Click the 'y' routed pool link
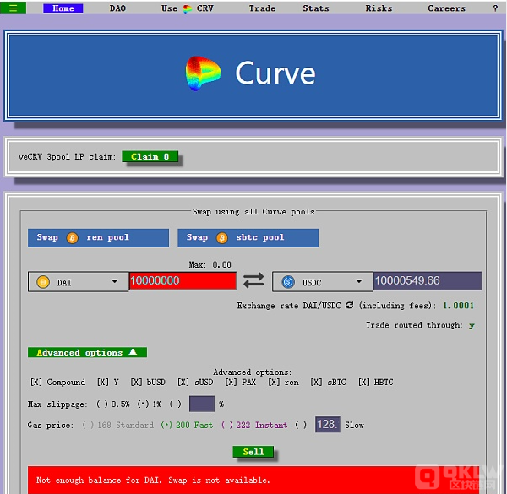 coord(472,325)
